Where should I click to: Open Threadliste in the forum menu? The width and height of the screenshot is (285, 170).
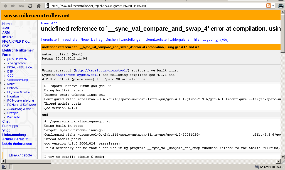pos(68,40)
